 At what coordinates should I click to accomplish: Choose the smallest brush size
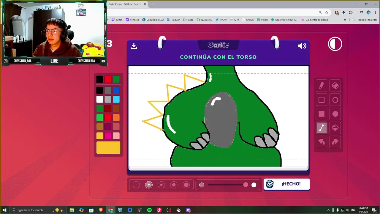pyautogui.click(x=136, y=185)
